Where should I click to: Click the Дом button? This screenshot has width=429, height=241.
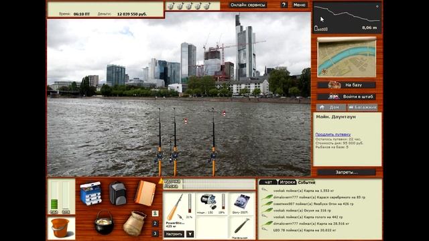click(331, 107)
